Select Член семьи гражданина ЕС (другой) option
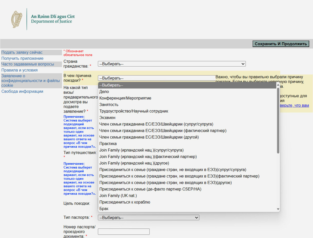This screenshot has width=313, height=238. 187,137
